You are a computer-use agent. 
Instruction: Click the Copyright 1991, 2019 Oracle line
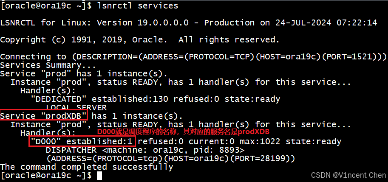click(140, 39)
